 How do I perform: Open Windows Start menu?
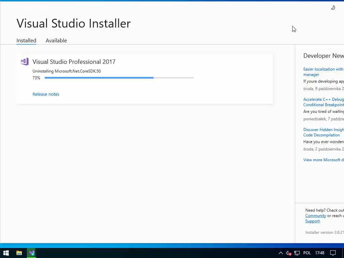coord(6,253)
